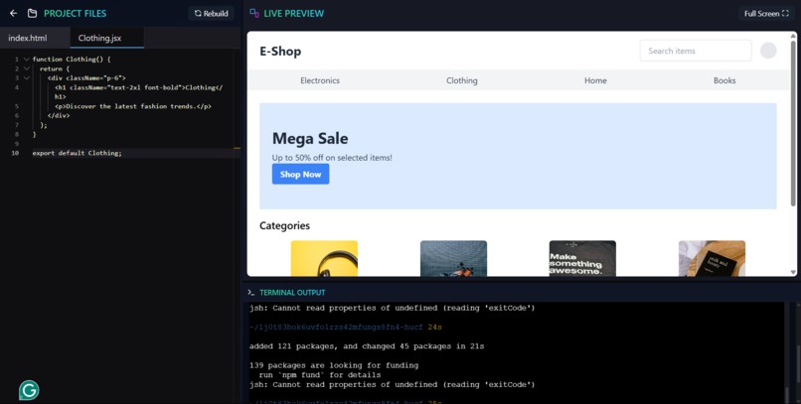Open the blue wall category thumbnail
The height and width of the screenshot is (404, 801).
[x=453, y=259]
